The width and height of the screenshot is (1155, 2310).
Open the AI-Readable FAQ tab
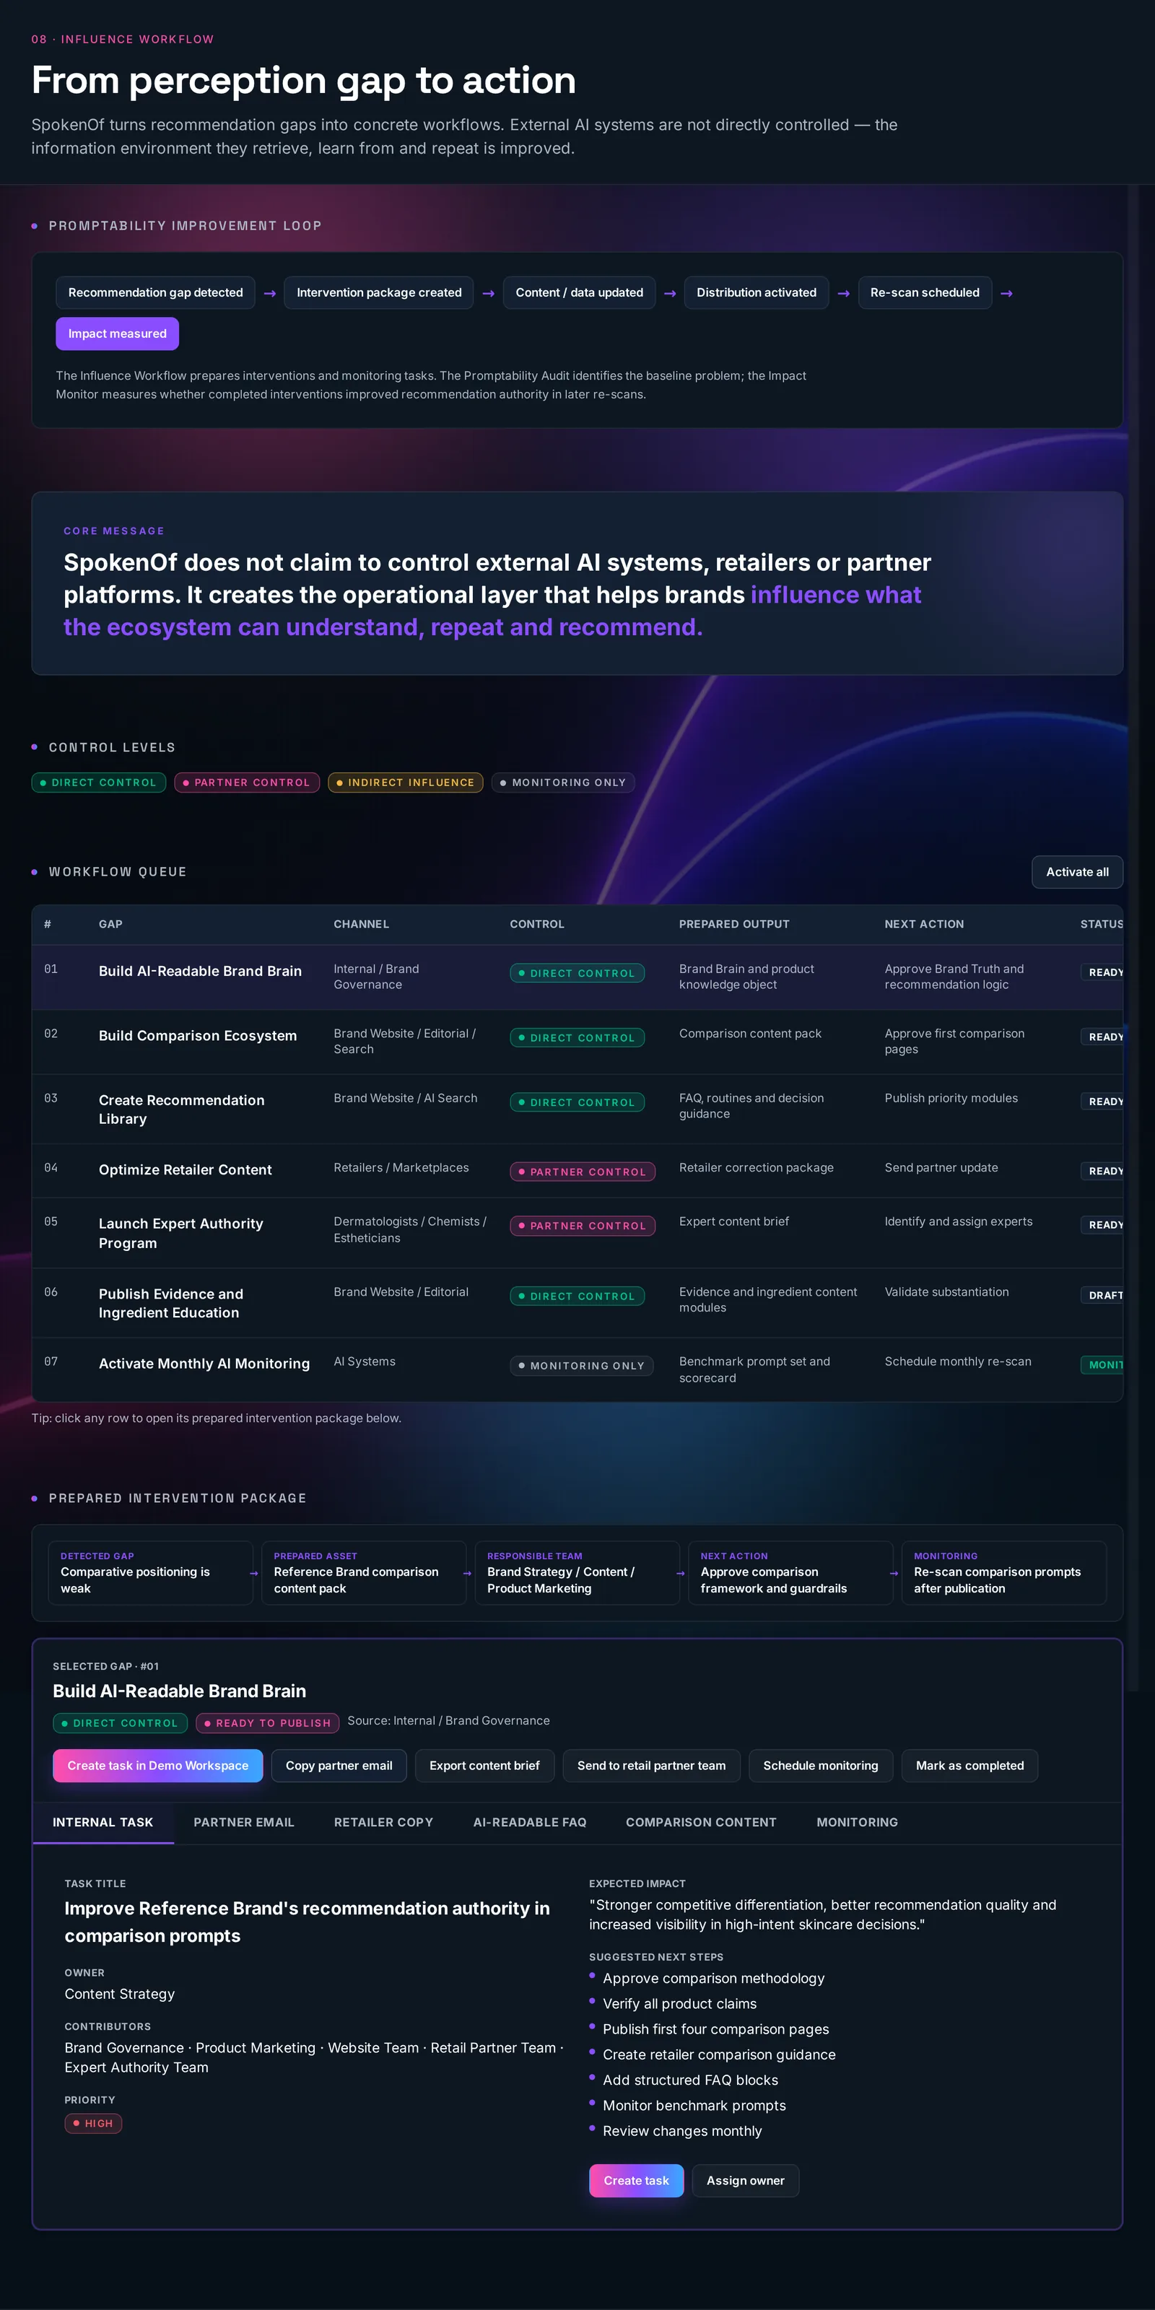coord(530,1822)
